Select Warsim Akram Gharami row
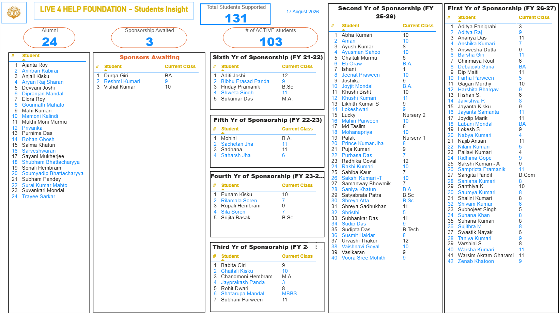The image size is (560, 314). 499,255
